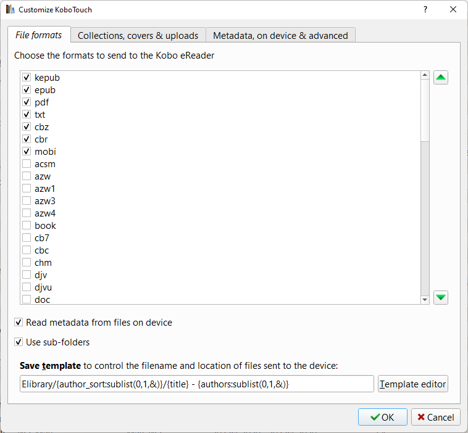
Task: Click the save template input field
Action: point(197,384)
